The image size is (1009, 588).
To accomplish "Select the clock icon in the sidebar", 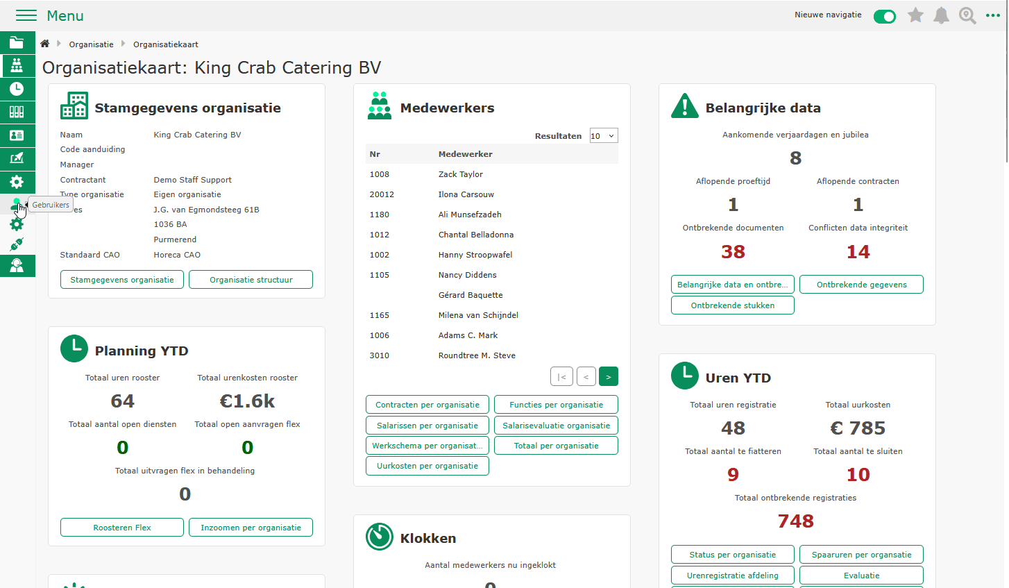I will (x=17, y=89).
